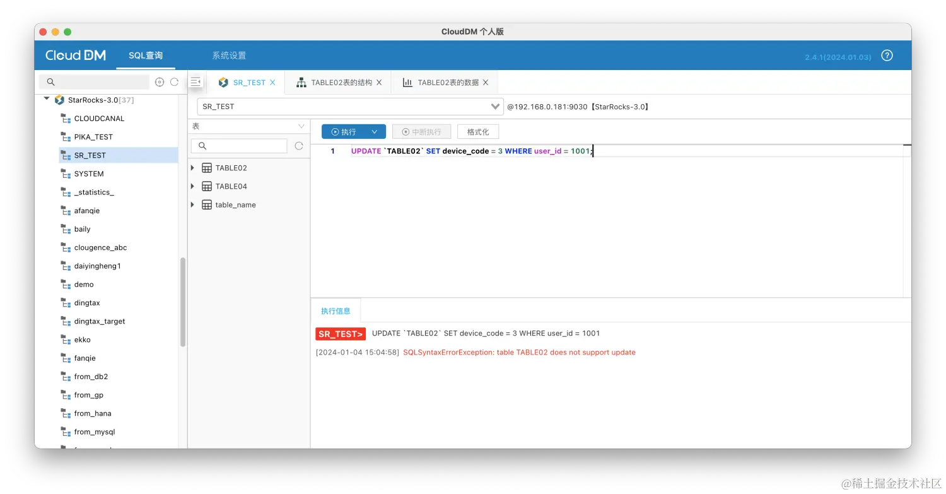Click the SQLSyntaxErrorException error message
This screenshot has height=494, width=946.
[x=519, y=353]
